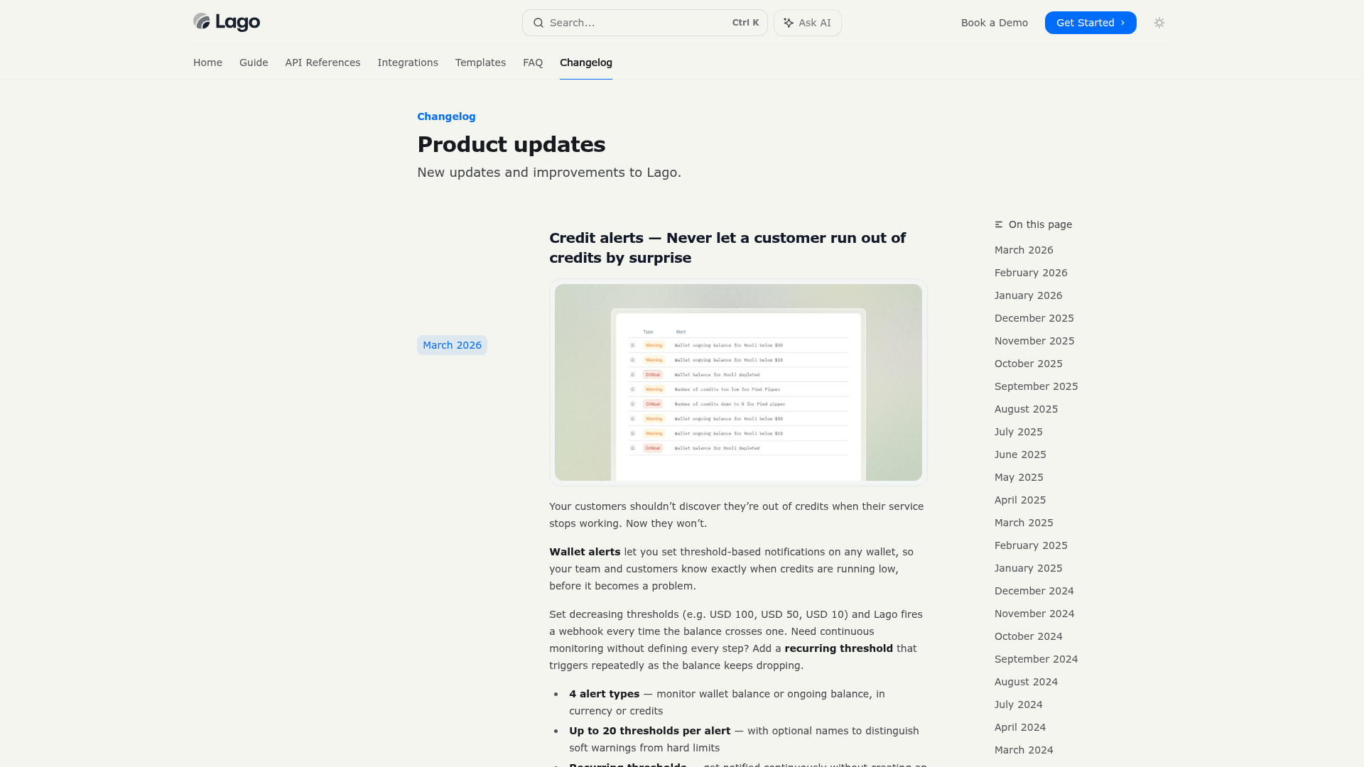Jump to November 2024 section
1364x767 pixels.
coord(1034,614)
